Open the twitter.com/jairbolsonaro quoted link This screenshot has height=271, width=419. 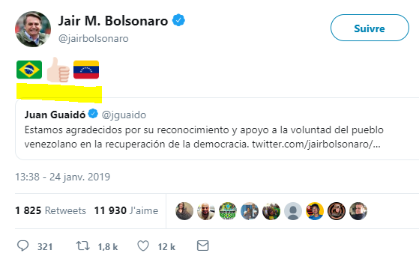click(316, 144)
